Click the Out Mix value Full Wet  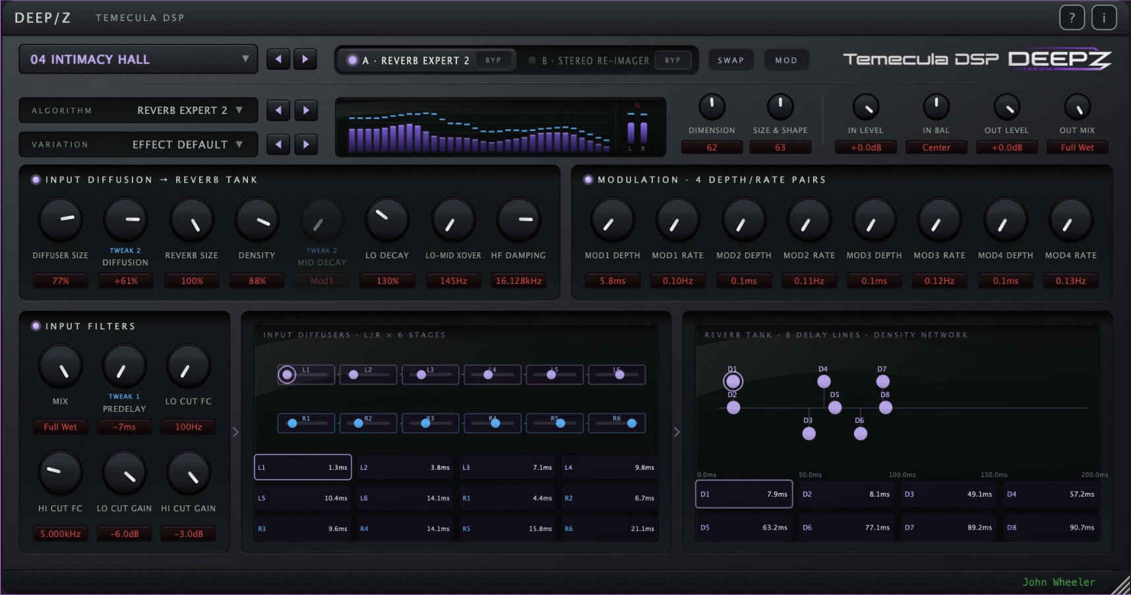click(1077, 148)
